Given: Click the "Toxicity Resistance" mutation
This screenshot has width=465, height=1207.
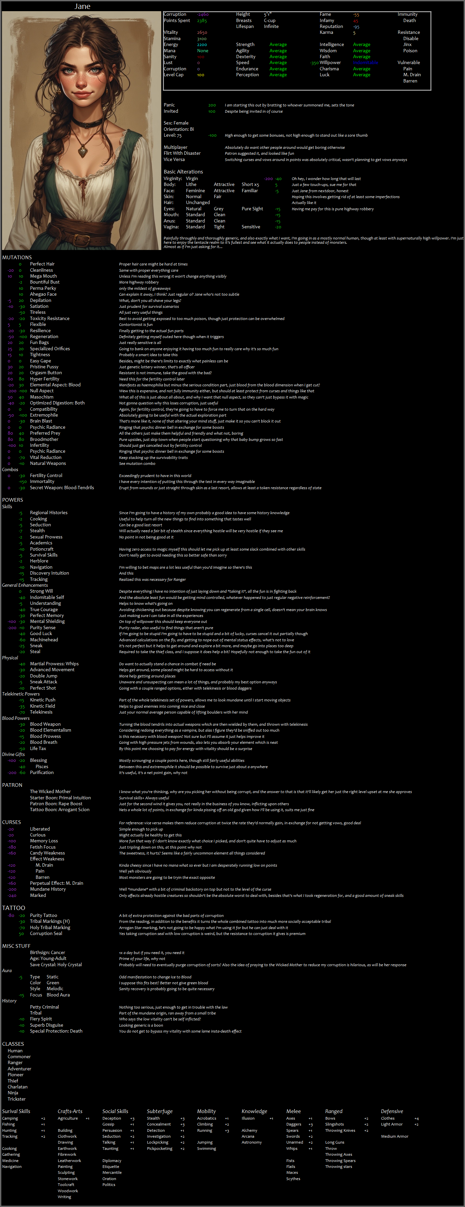Looking at the screenshot, I should click(50, 319).
